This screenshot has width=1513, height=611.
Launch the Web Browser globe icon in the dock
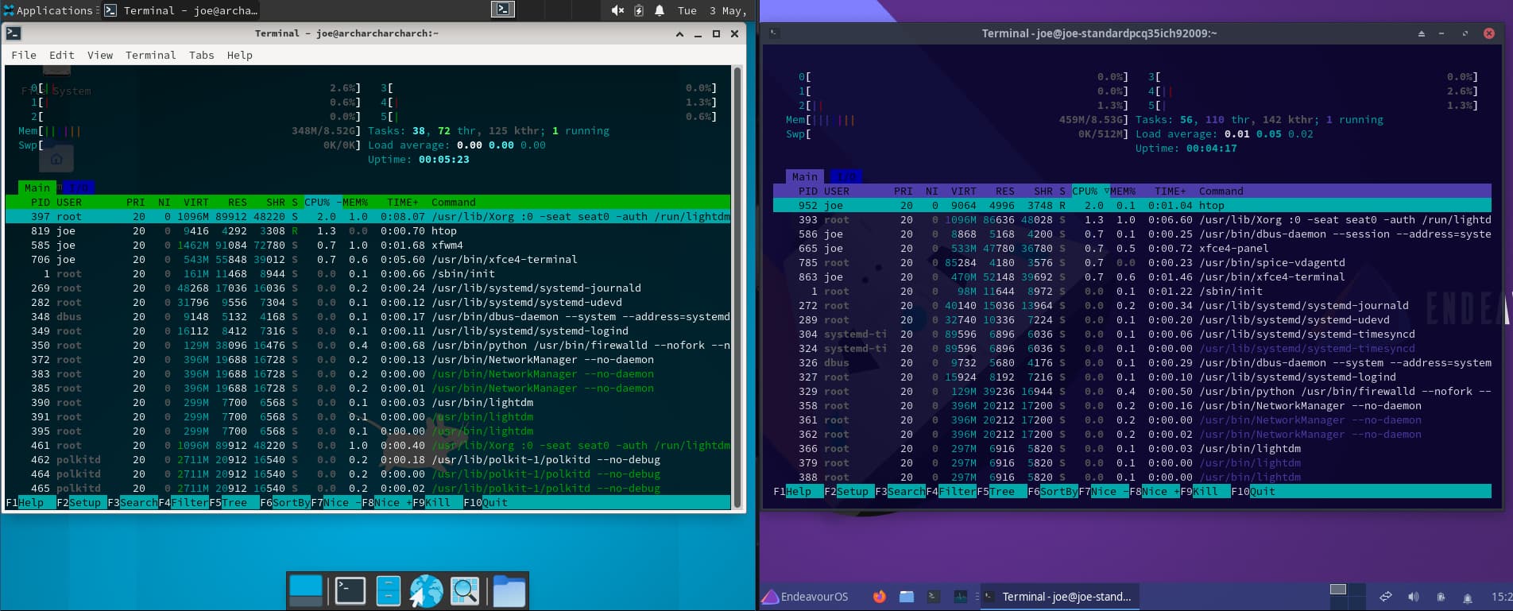pos(426,591)
